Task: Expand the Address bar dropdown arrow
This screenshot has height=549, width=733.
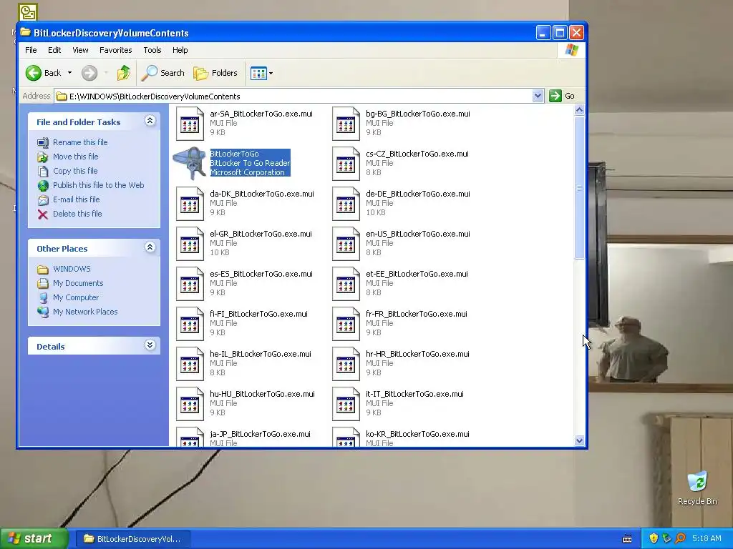Action: point(538,96)
